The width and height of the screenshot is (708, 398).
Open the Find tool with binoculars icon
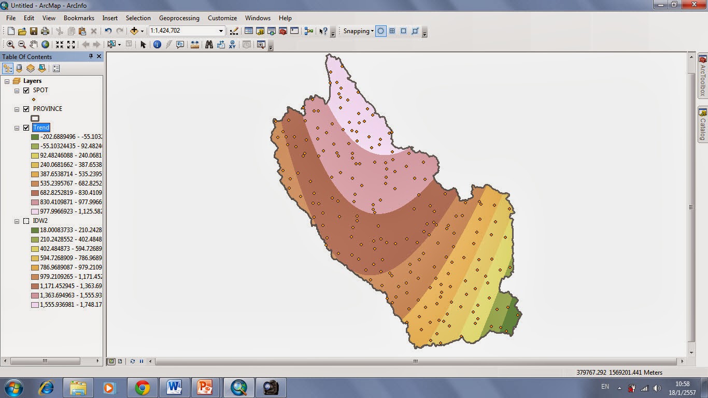point(208,45)
